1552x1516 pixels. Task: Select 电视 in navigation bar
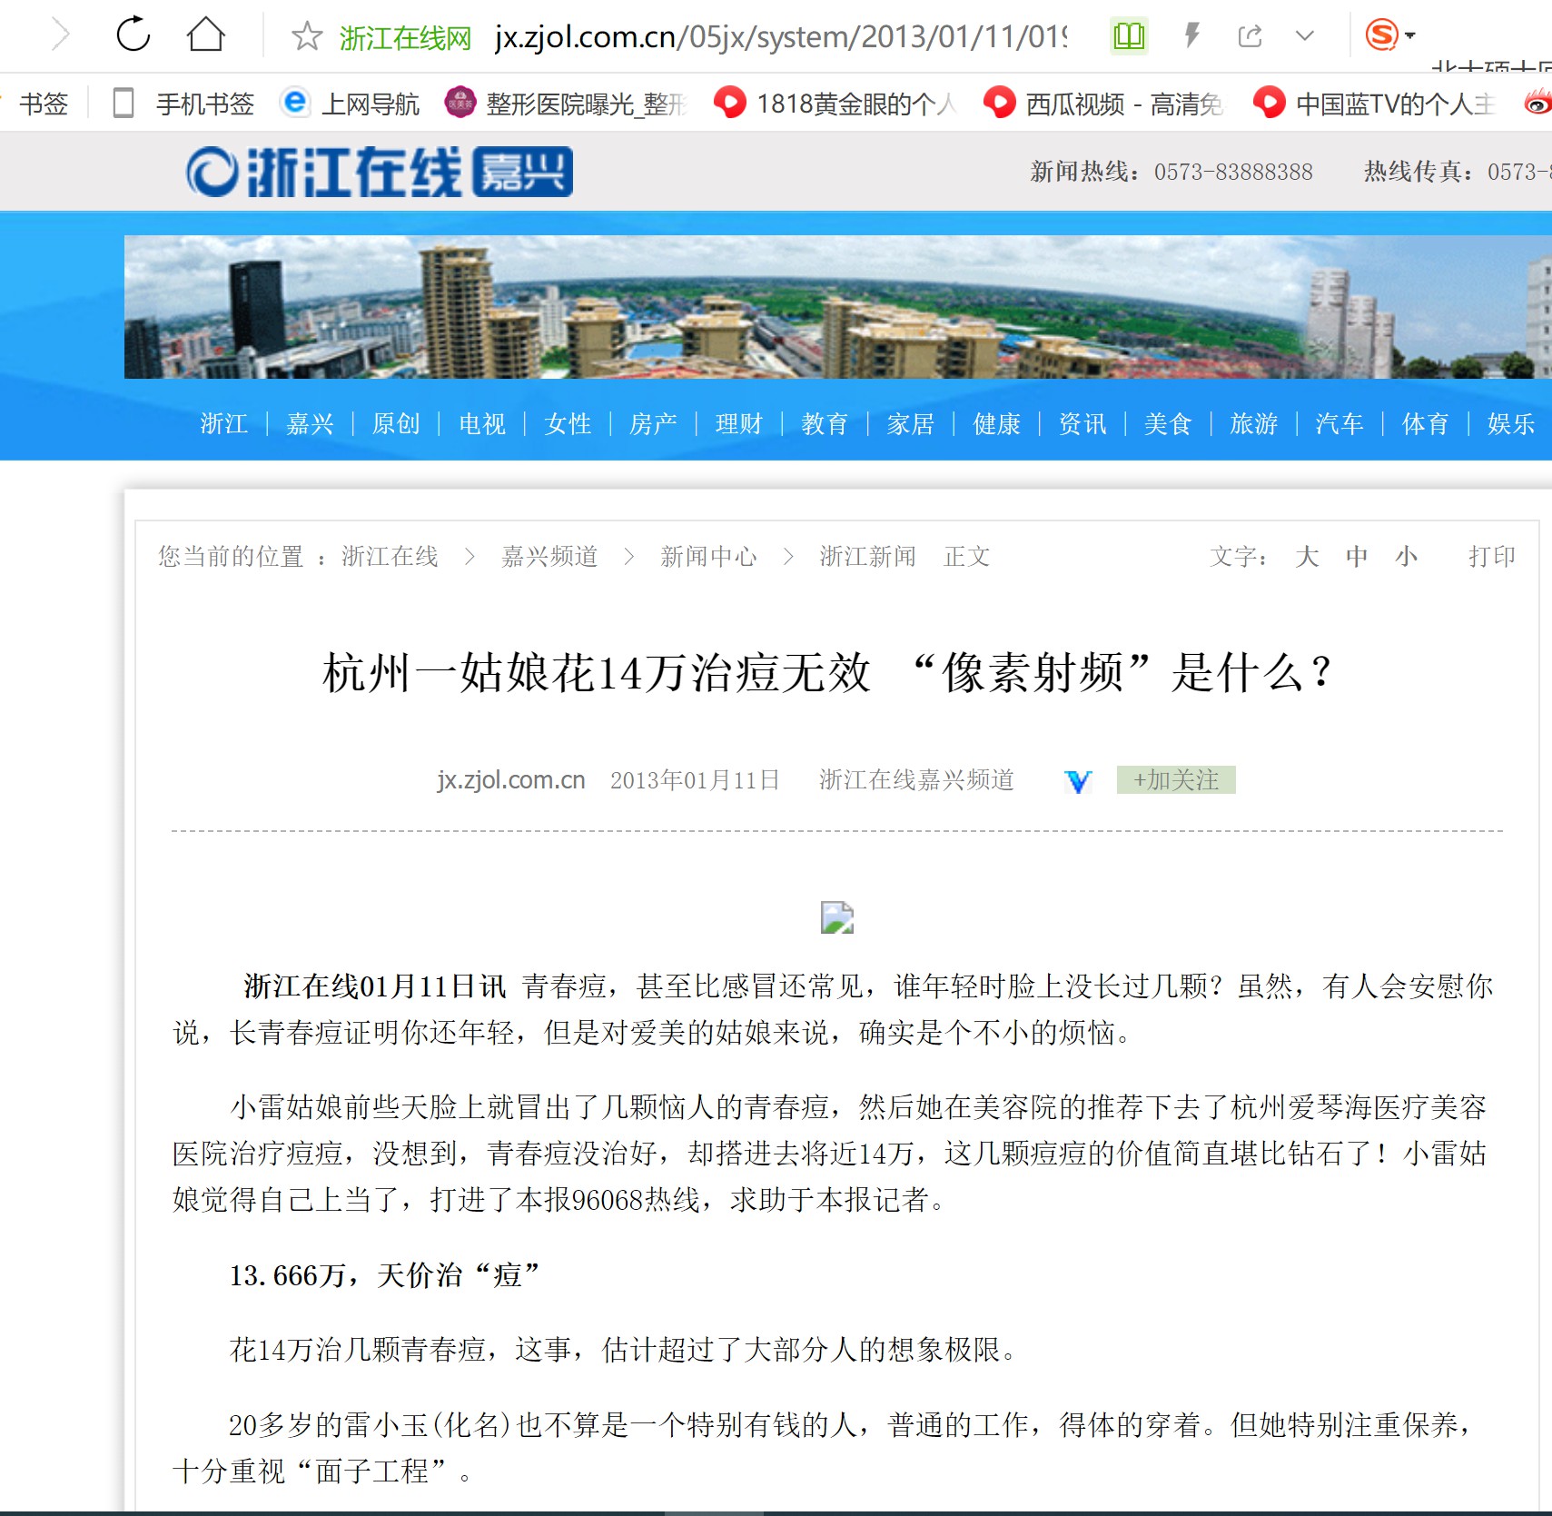coord(482,424)
